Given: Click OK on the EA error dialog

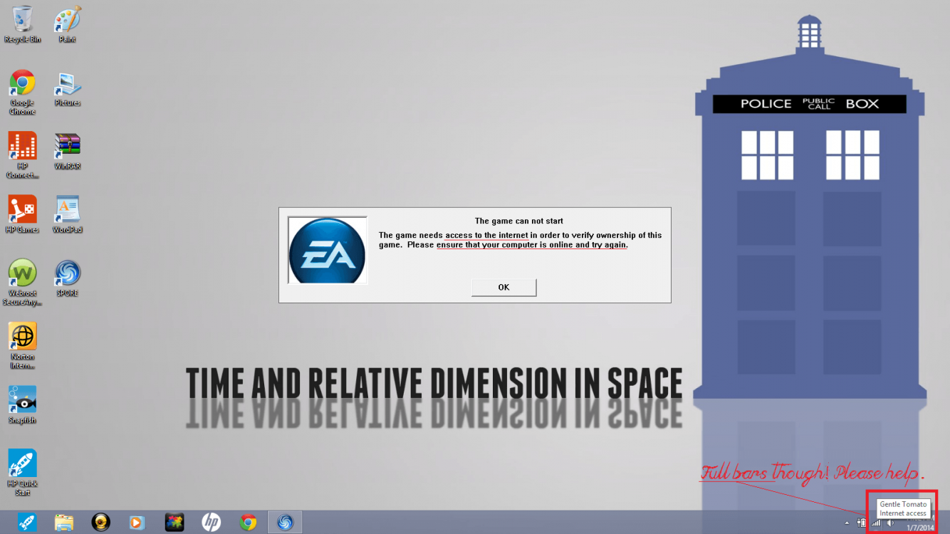Looking at the screenshot, I should [503, 287].
